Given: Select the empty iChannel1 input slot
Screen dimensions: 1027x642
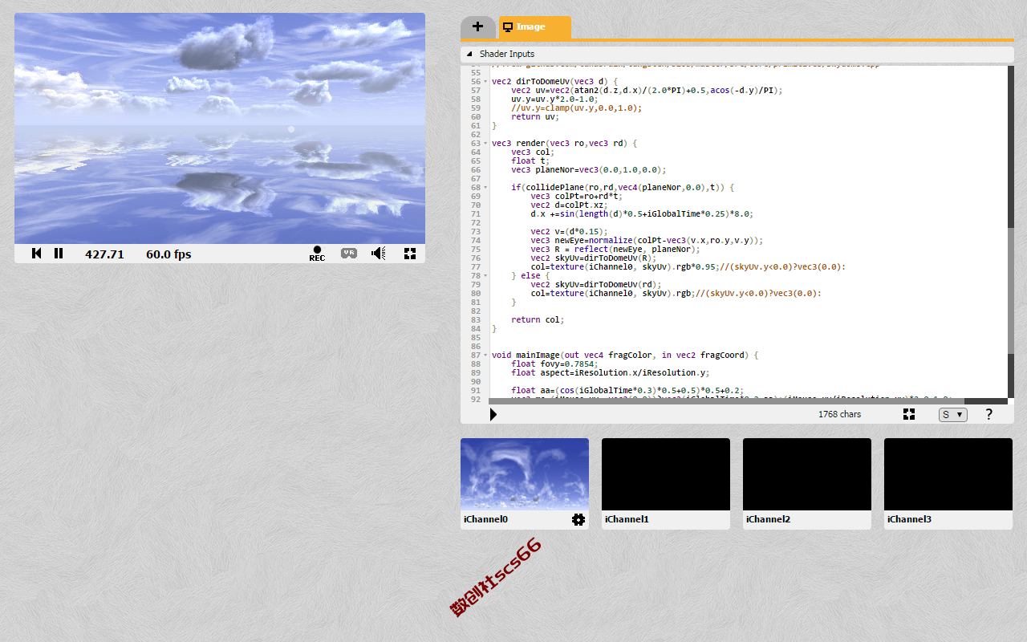Looking at the screenshot, I should click(666, 474).
